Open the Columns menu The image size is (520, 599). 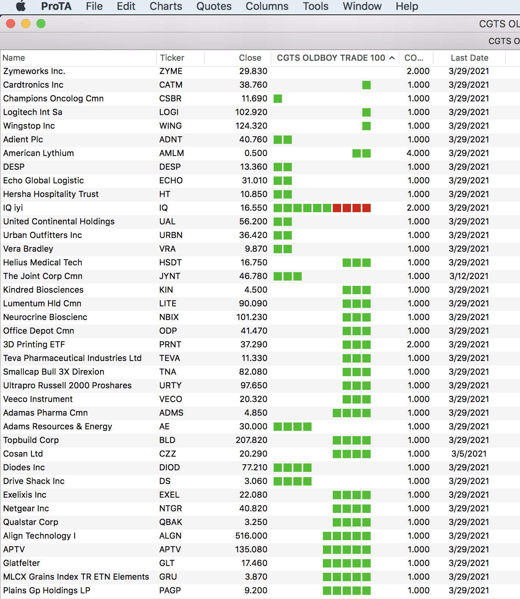point(267,6)
